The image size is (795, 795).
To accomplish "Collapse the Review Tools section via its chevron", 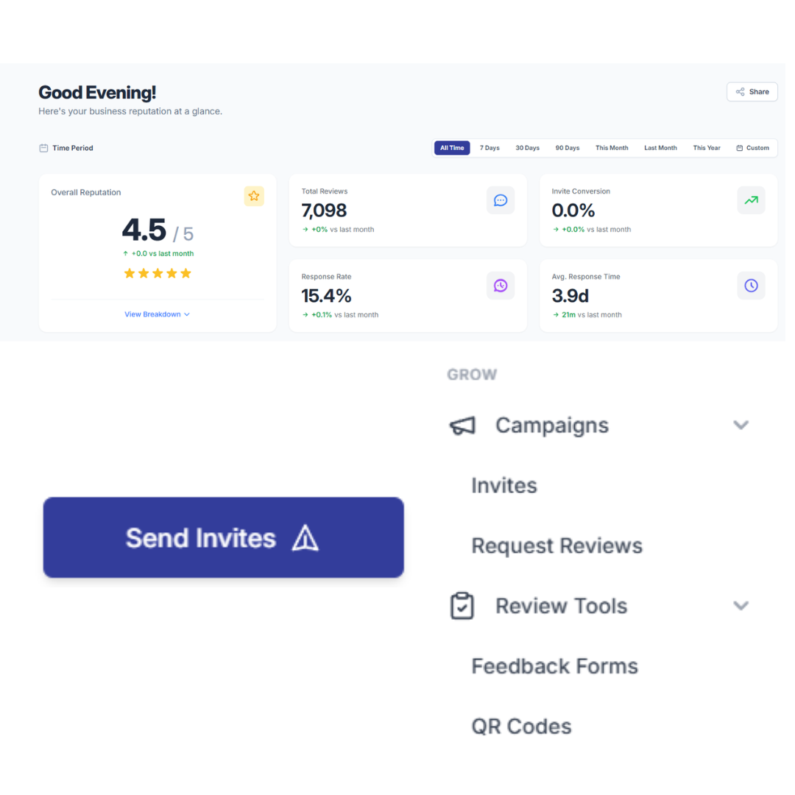I will (741, 606).
